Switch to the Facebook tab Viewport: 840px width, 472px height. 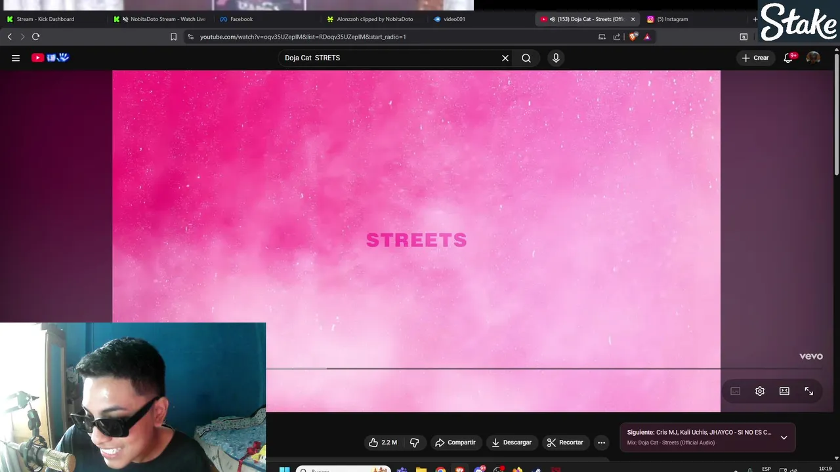tap(268, 19)
